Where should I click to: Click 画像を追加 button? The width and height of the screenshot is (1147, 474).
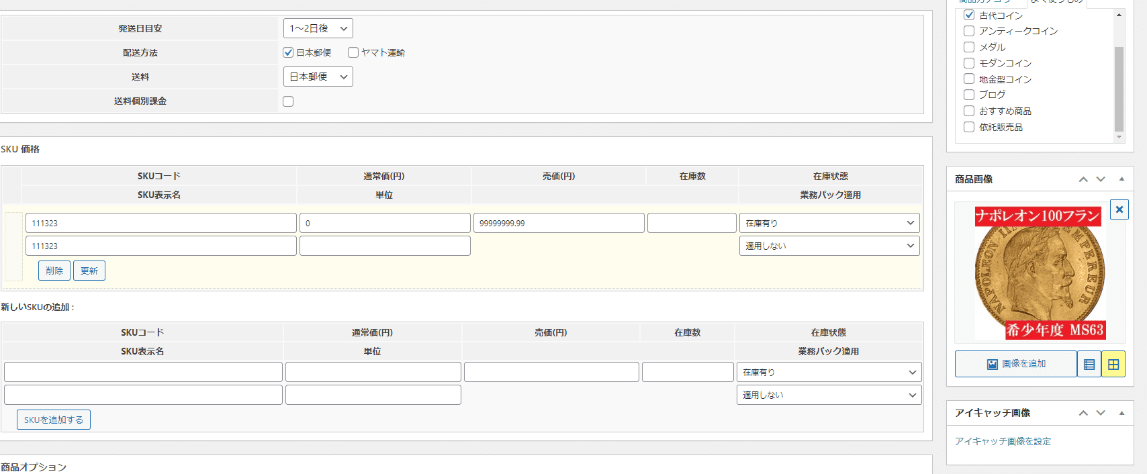point(1015,364)
